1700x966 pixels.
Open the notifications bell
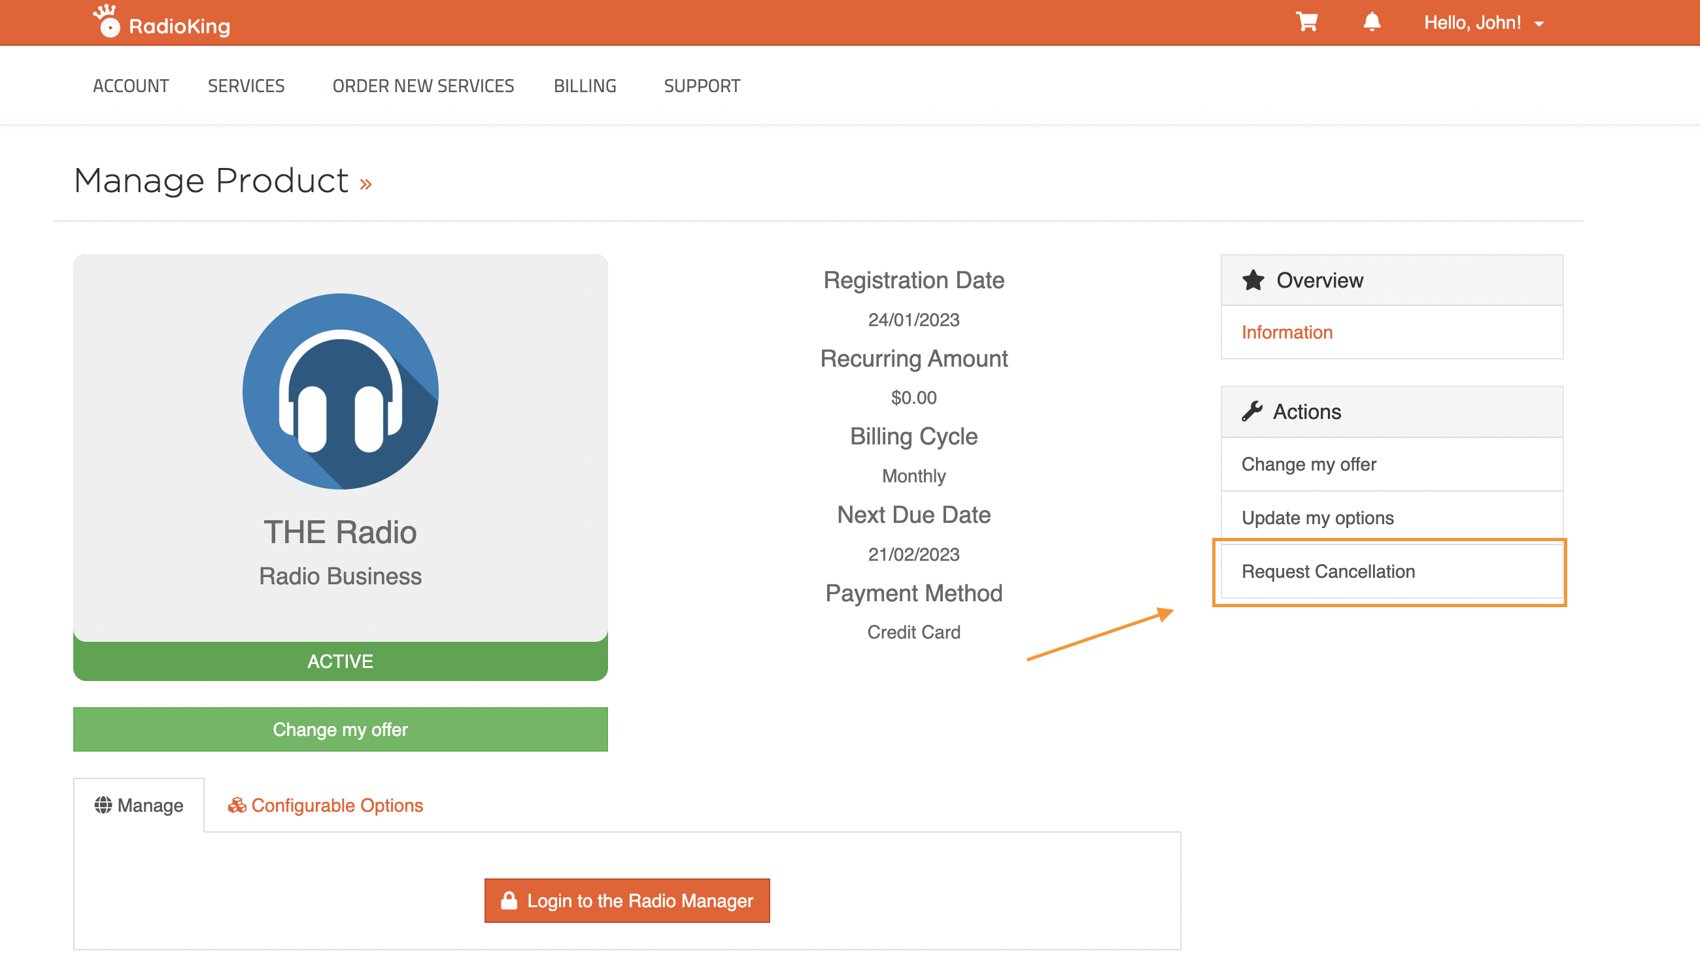coord(1372,22)
